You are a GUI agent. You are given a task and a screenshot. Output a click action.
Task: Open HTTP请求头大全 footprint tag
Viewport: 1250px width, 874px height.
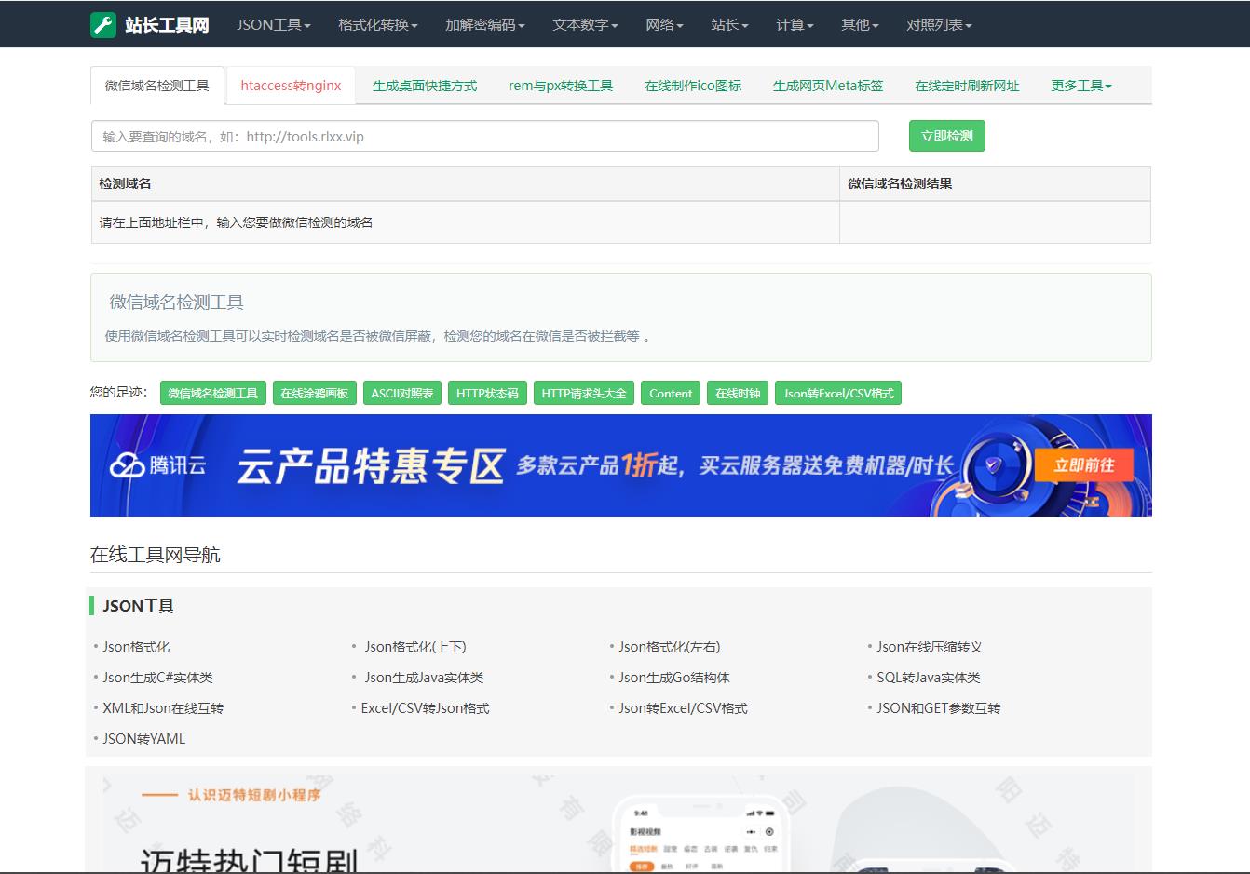584,393
